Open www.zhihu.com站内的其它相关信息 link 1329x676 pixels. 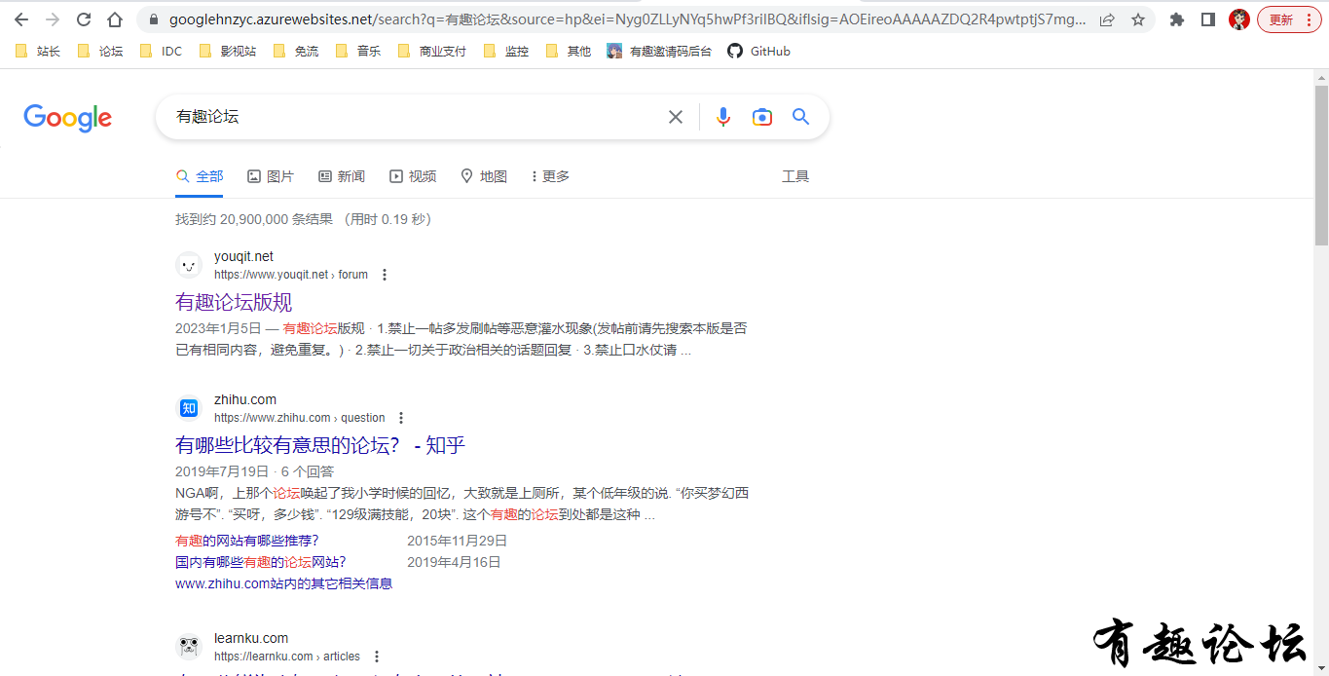click(283, 583)
